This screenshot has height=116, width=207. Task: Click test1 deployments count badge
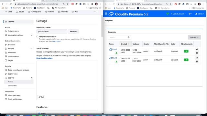[x=186, y=60]
